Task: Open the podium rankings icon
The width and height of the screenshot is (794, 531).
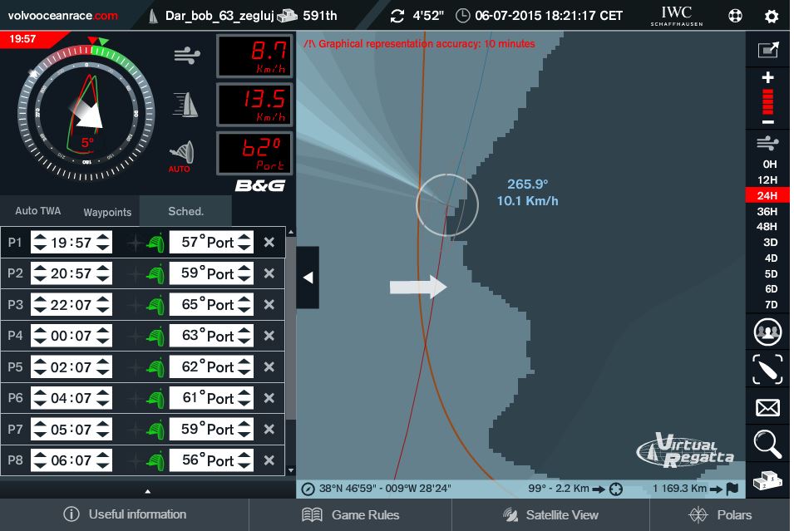Action: pyautogui.click(x=767, y=481)
